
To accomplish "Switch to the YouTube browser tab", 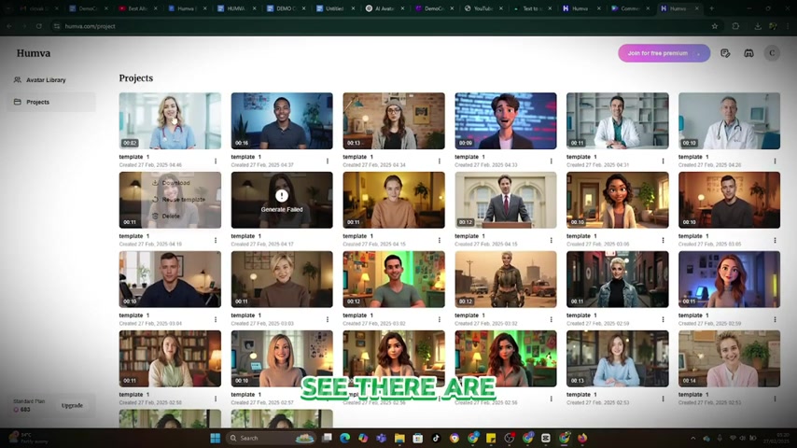I will (482, 8).
